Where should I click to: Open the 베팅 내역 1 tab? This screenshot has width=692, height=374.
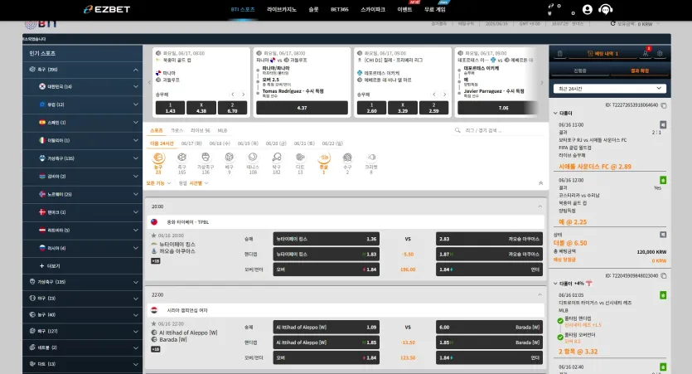[x=602, y=53]
